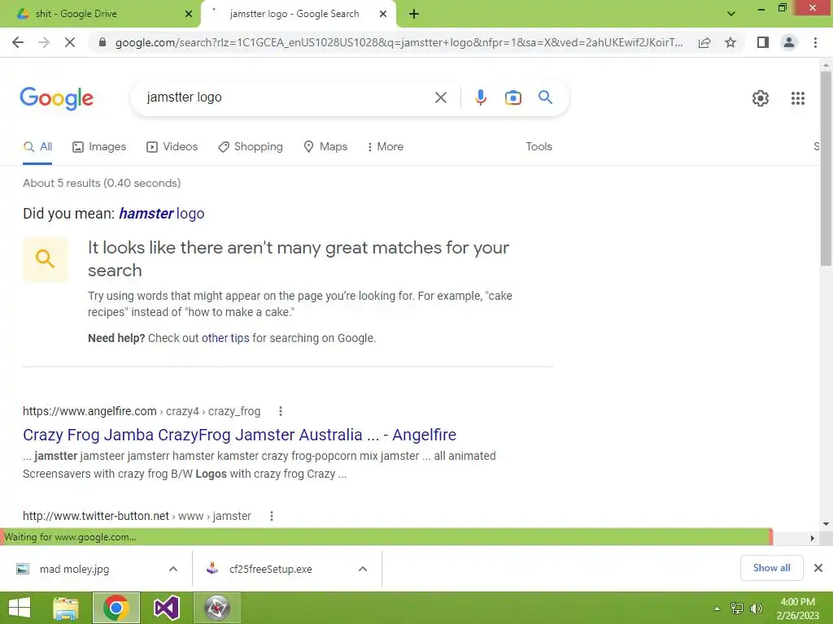Expand options for cf25freeSetup.exe download
Screen dimensions: 833x624
[363, 569]
